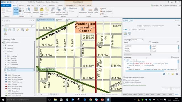The height and width of the screenshot is (102, 182).
Task: Toggle the District of Columbia map checkbox
Action: coord(4,42)
